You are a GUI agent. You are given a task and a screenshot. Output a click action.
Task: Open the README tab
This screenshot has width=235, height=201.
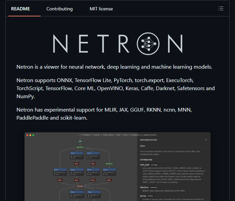tap(20, 9)
